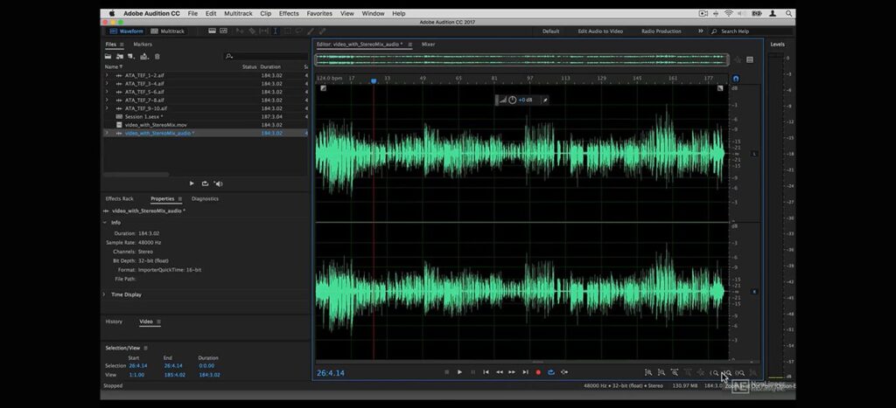Click the Selection Duration value 0:0.00
The height and width of the screenshot is (408, 896).
point(206,366)
